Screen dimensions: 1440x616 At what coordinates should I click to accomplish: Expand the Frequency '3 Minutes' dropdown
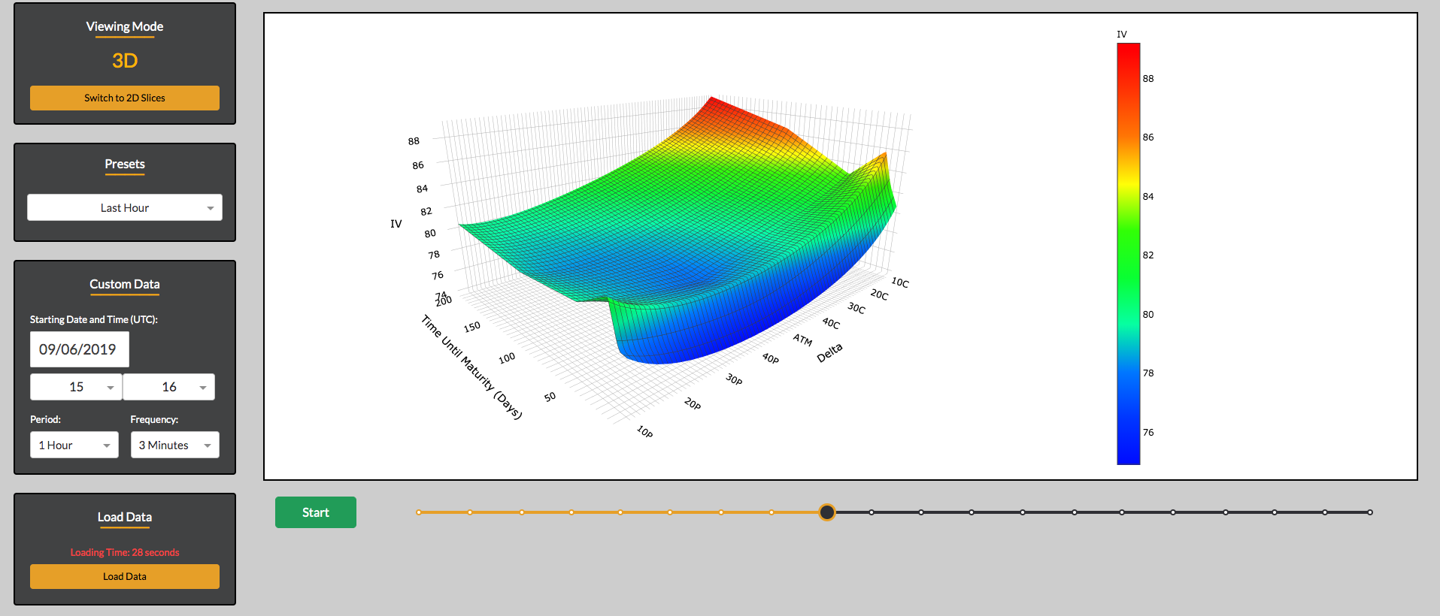pyautogui.click(x=174, y=445)
